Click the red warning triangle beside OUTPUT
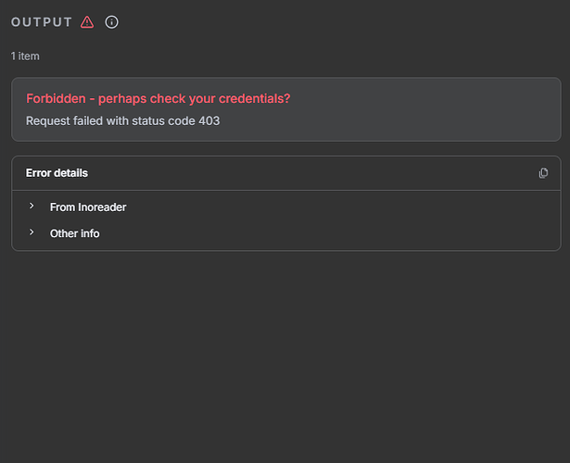The height and width of the screenshot is (463, 570). pyautogui.click(x=87, y=22)
